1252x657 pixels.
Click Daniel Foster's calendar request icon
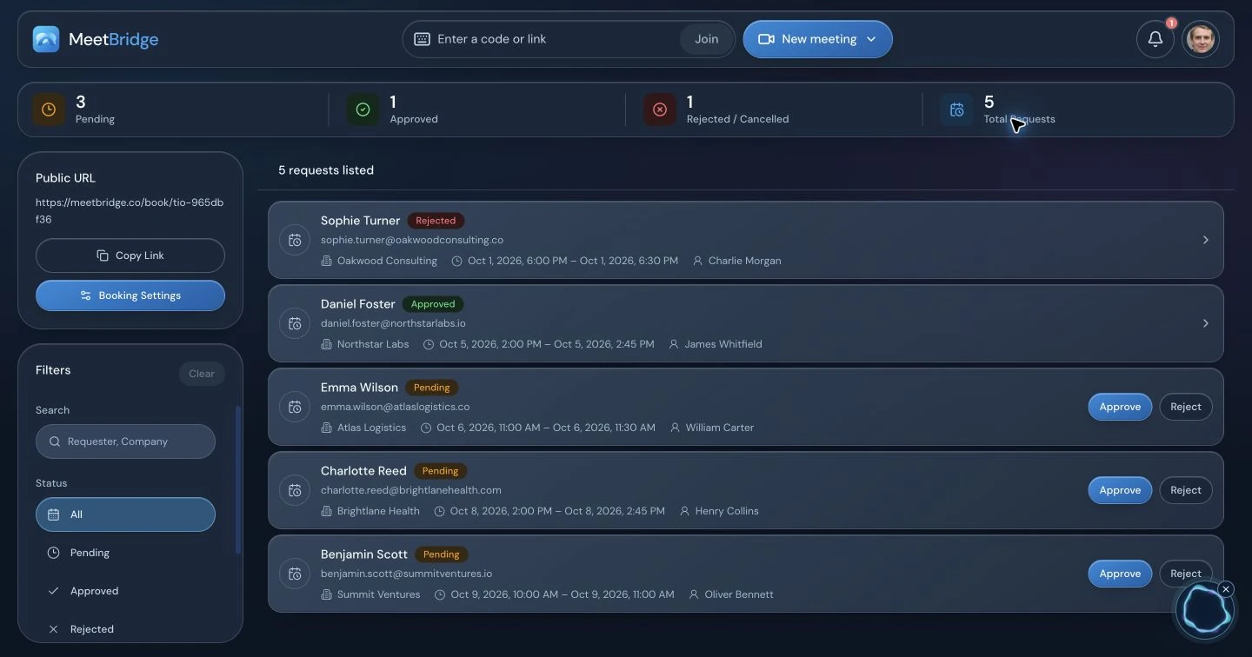click(x=295, y=323)
